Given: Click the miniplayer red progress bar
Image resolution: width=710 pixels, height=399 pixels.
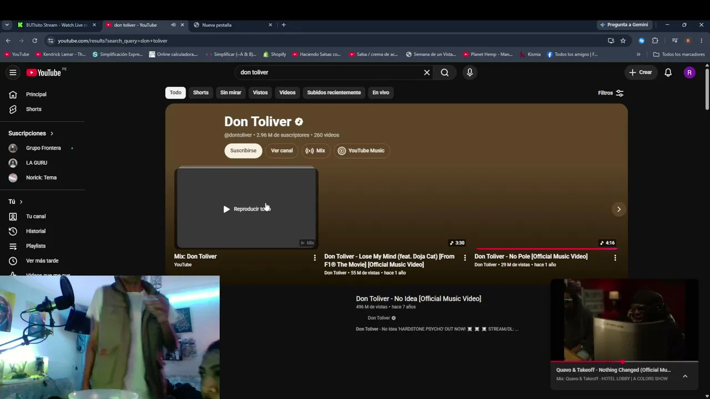Looking at the screenshot, I should pyautogui.click(x=625, y=361).
